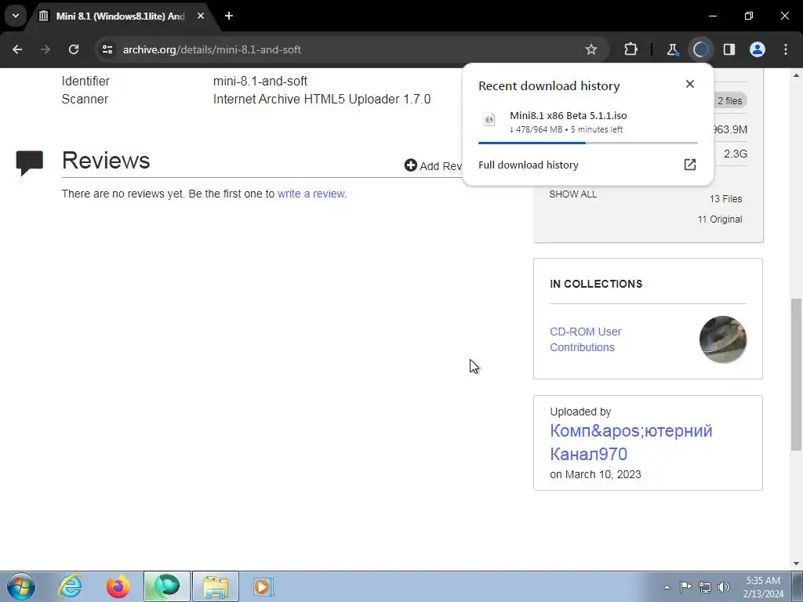Open the Windows Start button
803x602 pixels.
click(21, 586)
